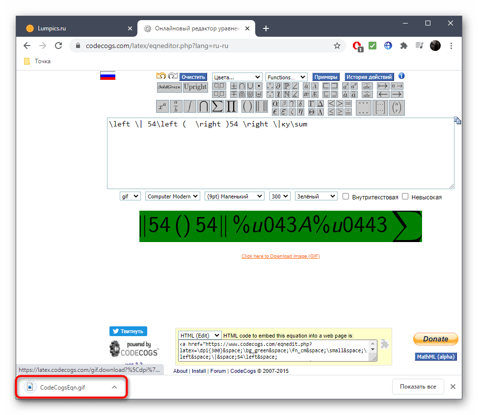This screenshot has width=478, height=415.
Task: Click the Твитнуть button
Action: point(128,331)
